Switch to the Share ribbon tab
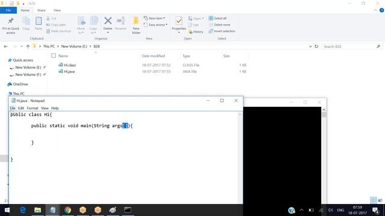Image resolution: width=385 pixels, height=216 pixels. coord(42,10)
